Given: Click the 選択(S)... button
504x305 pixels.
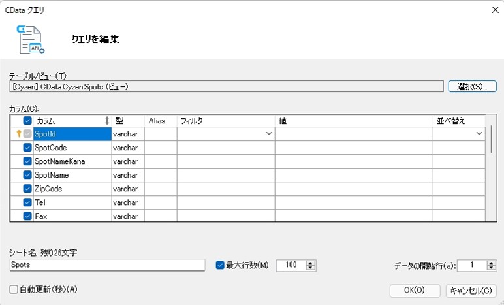Looking at the screenshot, I should tap(472, 86).
